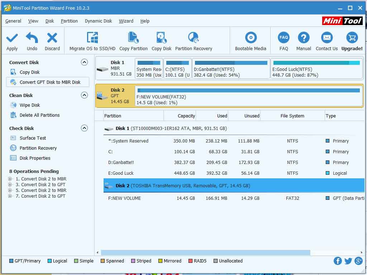The width and height of the screenshot is (367, 275).
Task: Open the Google Plus social link
Action: (x=358, y=261)
